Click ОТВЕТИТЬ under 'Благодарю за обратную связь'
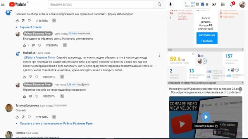This screenshot has height=139, width=248. [x=52, y=46]
